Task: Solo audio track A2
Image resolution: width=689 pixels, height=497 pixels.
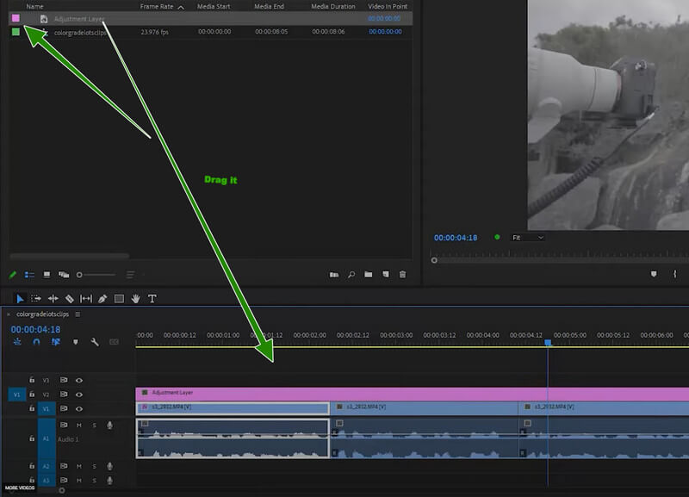Action: pos(94,466)
